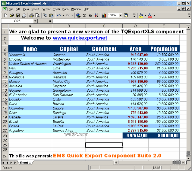Click the E-mail/send icon next to Save
Screen dimensions: 192x171
point(24,15)
